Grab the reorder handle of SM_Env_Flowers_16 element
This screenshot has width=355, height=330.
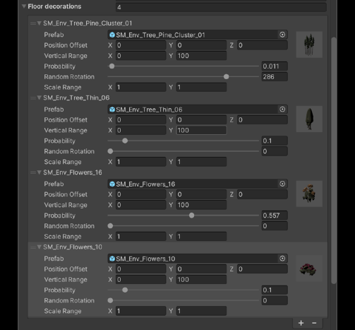[x=33, y=172]
